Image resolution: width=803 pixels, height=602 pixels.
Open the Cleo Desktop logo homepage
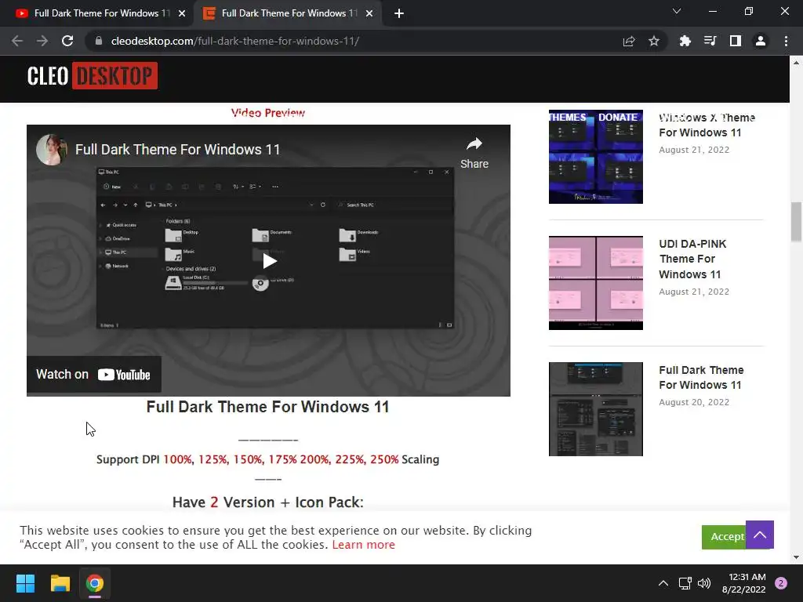93,76
